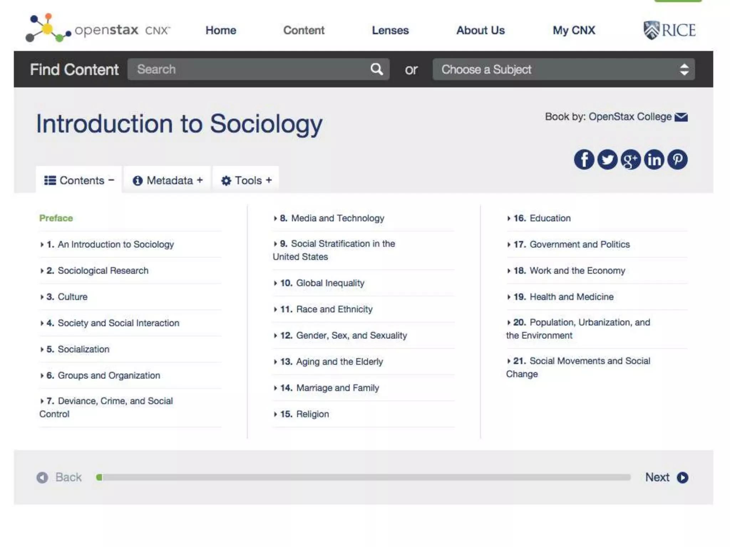
Task: Open the Rice University logo link
Action: click(669, 30)
